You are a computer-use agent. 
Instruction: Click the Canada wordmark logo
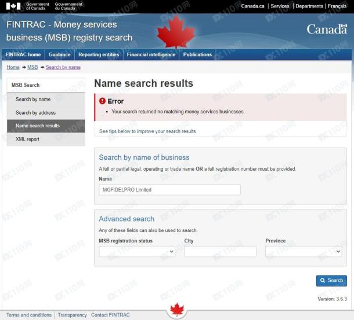coord(327,30)
